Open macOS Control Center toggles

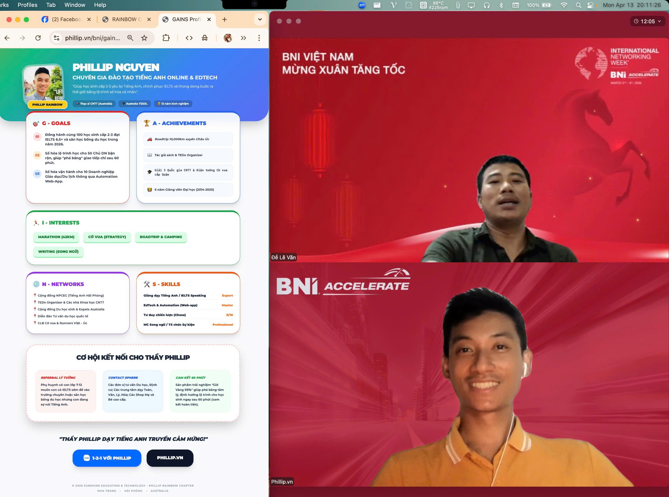[x=590, y=5]
